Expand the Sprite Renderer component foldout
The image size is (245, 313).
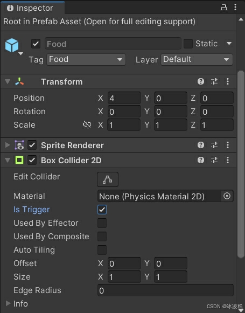point(8,145)
